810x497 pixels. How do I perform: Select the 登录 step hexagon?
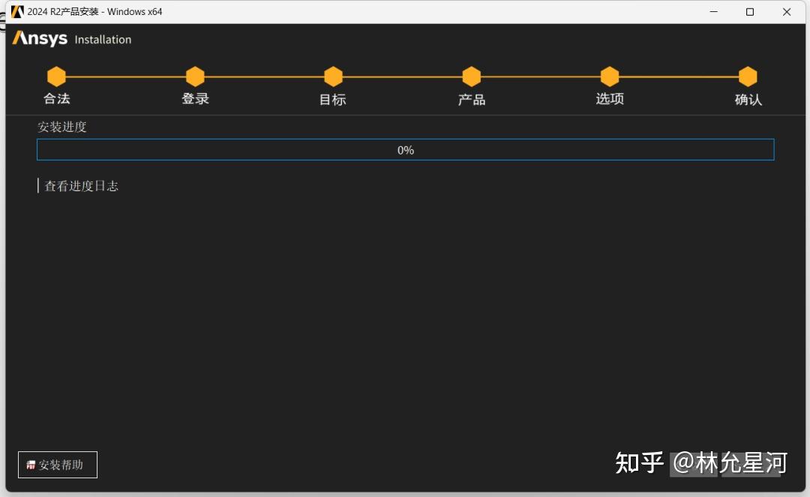[x=195, y=76]
